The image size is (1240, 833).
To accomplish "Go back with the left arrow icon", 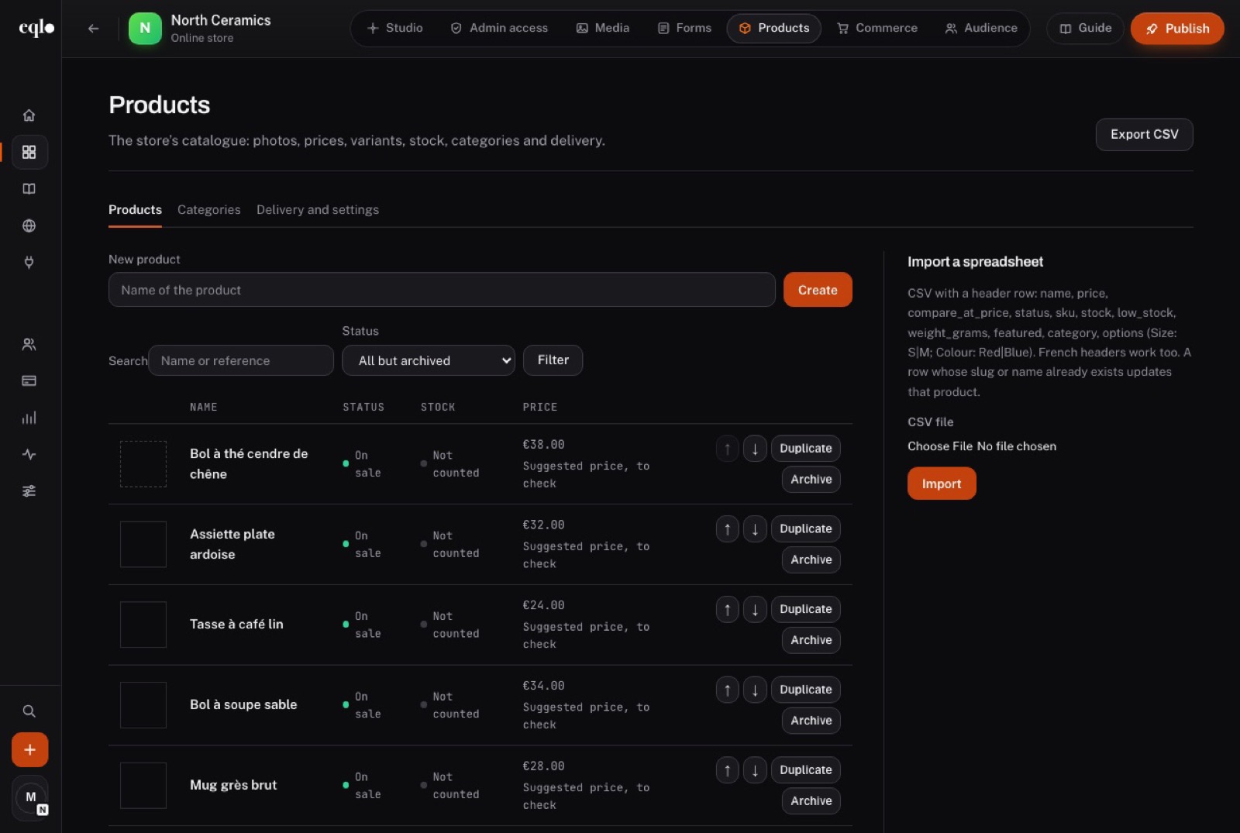I will pos(93,29).
